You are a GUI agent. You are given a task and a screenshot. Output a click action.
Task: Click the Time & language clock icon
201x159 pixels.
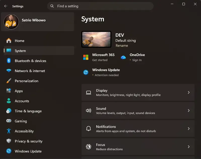coord(9,111)
